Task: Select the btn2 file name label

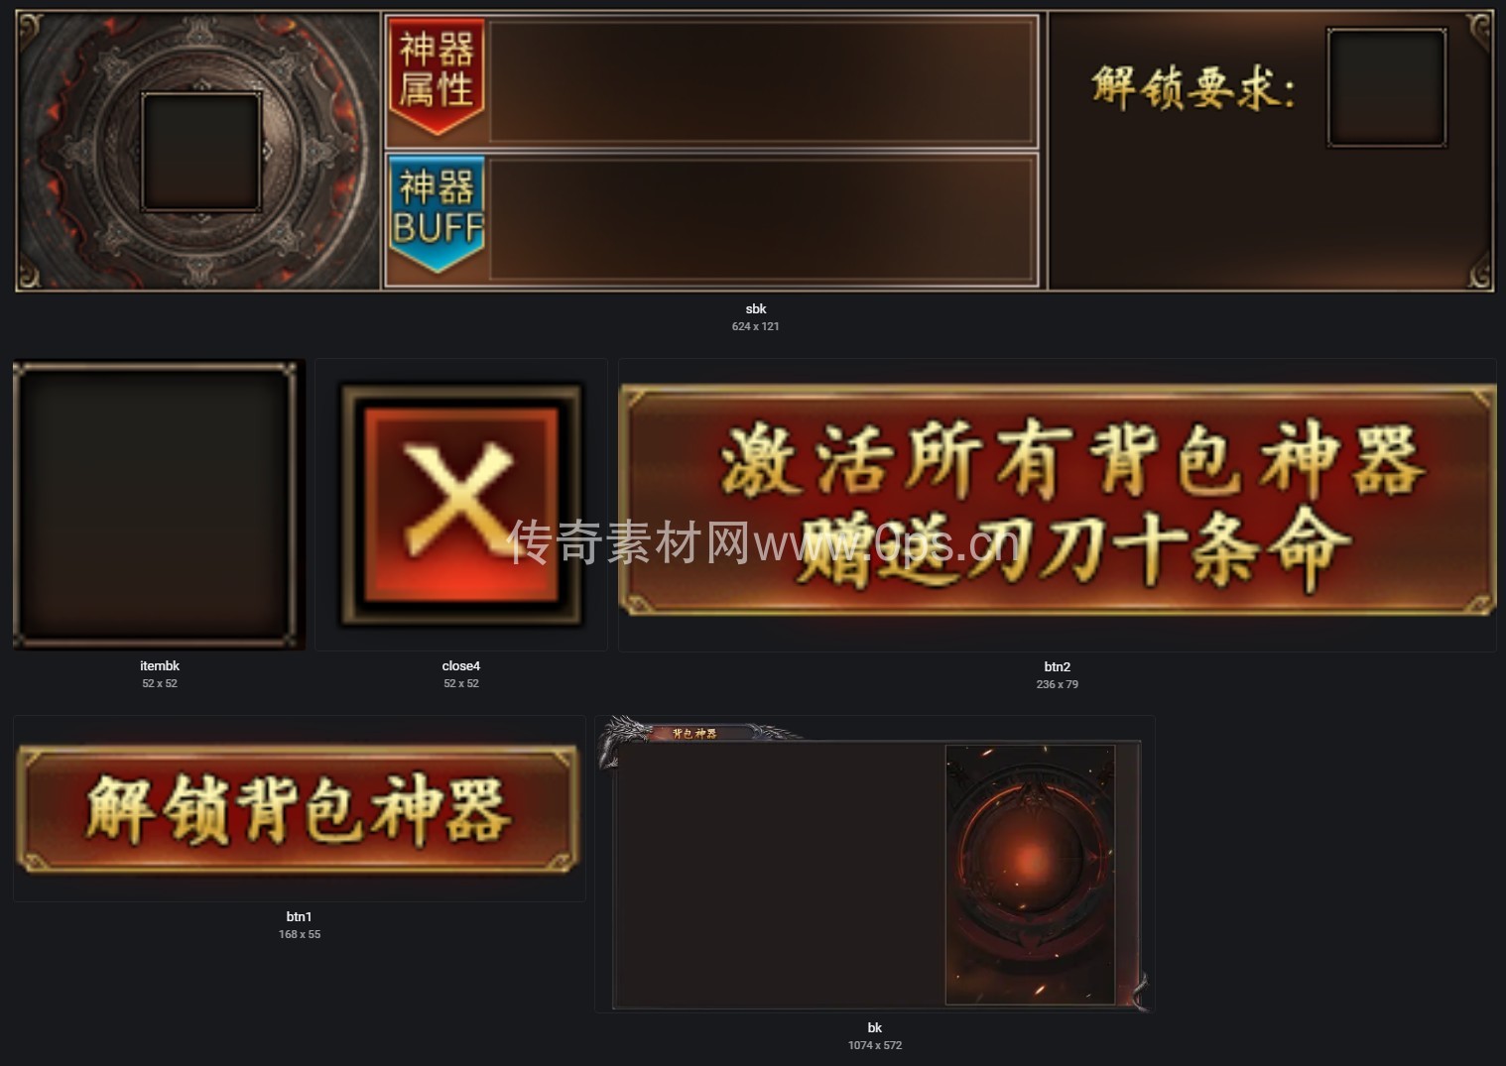Action: [x=1058, y=667]
